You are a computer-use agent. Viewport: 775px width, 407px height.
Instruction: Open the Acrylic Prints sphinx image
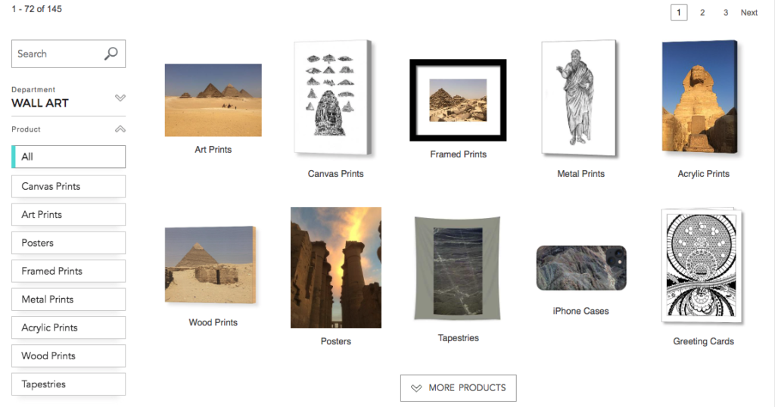click(700, 97)
